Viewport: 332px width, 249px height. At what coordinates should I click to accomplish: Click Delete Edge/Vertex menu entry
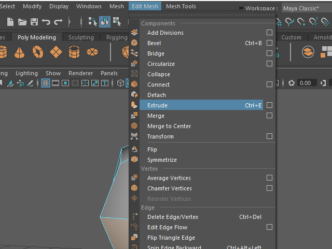[173, 217]
